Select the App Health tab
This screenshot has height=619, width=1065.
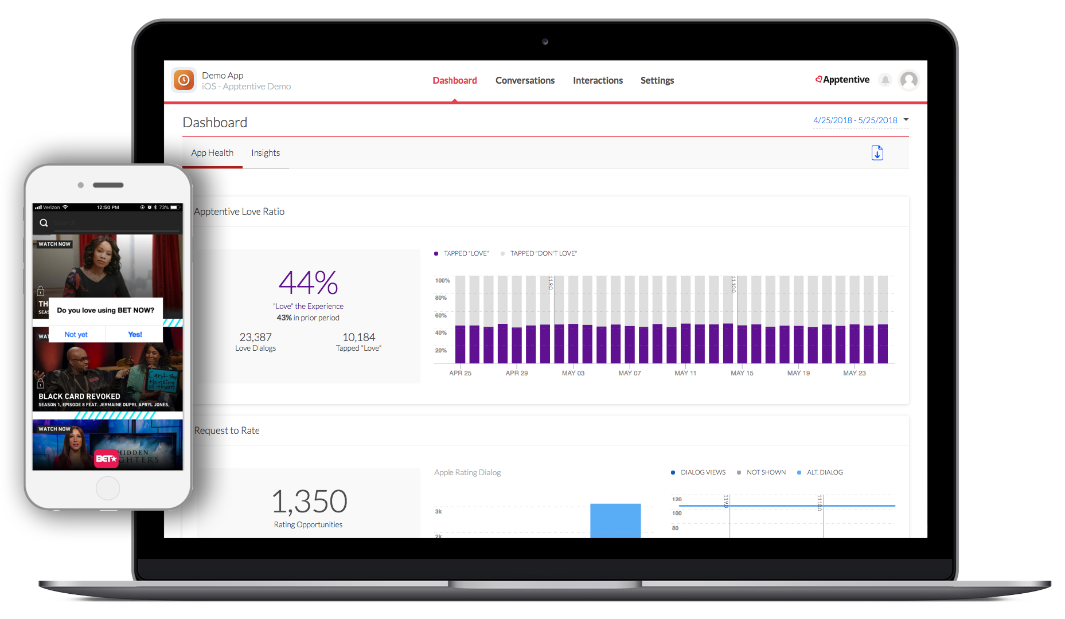[212, 153]
